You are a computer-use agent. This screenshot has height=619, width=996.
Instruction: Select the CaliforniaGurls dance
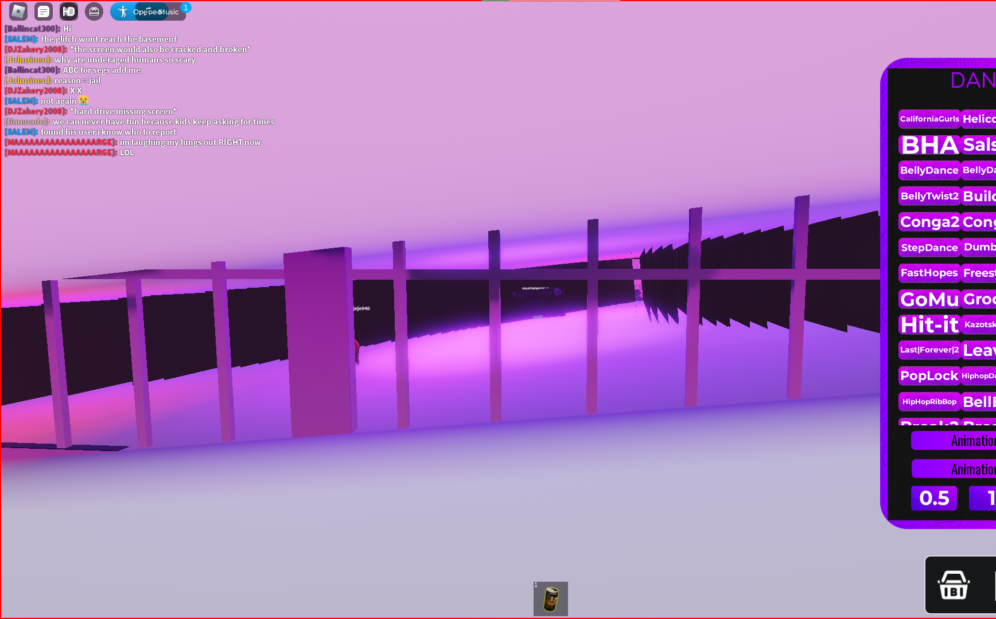(929, 119)
